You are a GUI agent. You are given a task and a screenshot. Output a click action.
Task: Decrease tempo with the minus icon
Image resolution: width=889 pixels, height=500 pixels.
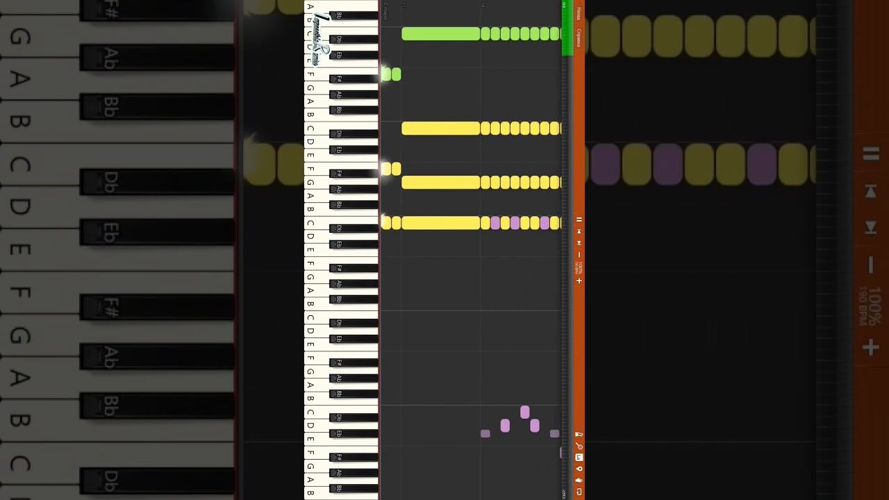579,255
